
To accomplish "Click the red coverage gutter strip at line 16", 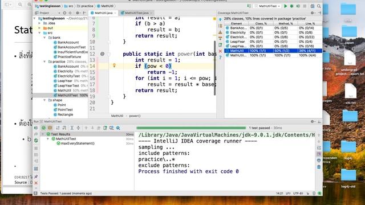I will coord(98,78).
